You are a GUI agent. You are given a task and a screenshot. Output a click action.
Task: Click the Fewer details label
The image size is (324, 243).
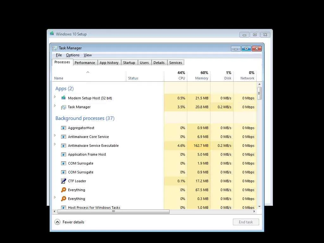pos(73,222)
